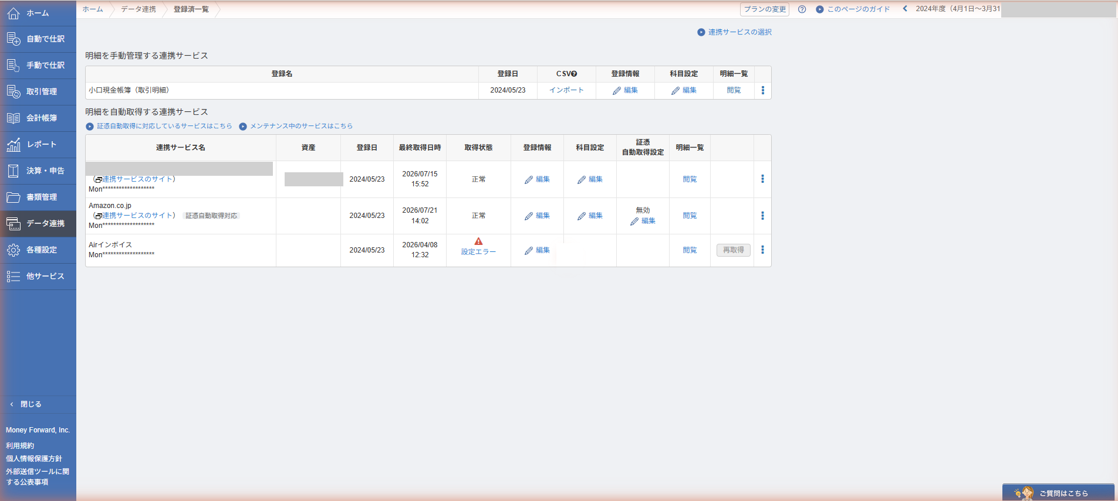This screenshot has height=501, width=1118.
Task: Open 会計帳簿 in the sidebar
Action: pyautogui.click(x=38, y=118)
